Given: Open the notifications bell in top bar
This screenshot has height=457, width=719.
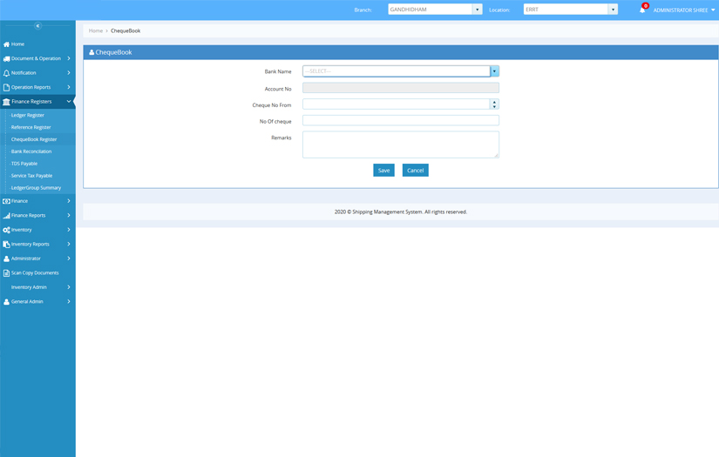Looking at the screenshot, I should point(642,10).
